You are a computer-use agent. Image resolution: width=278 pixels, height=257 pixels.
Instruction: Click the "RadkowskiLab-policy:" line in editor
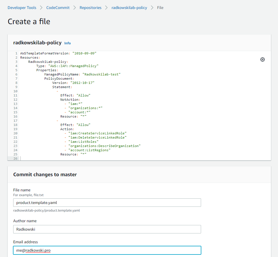pos(48,62)
